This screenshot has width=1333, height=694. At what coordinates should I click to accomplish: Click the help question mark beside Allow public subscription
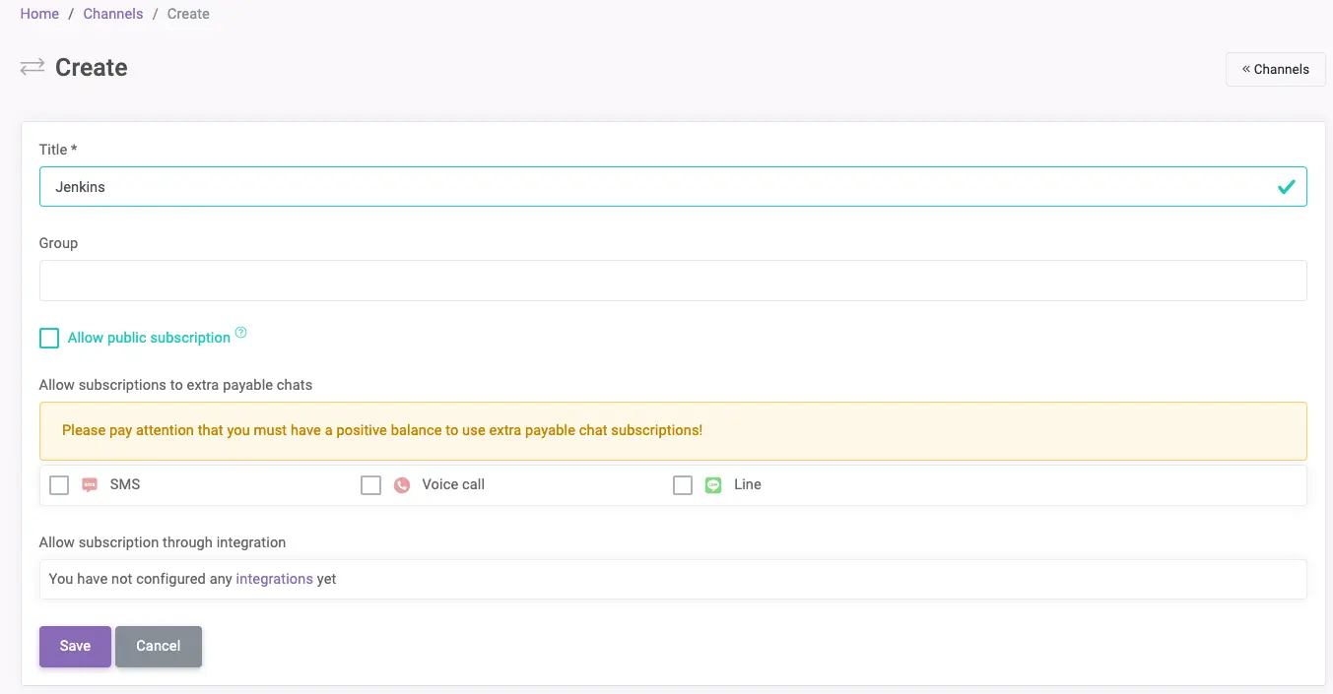(x=241, y=332)
